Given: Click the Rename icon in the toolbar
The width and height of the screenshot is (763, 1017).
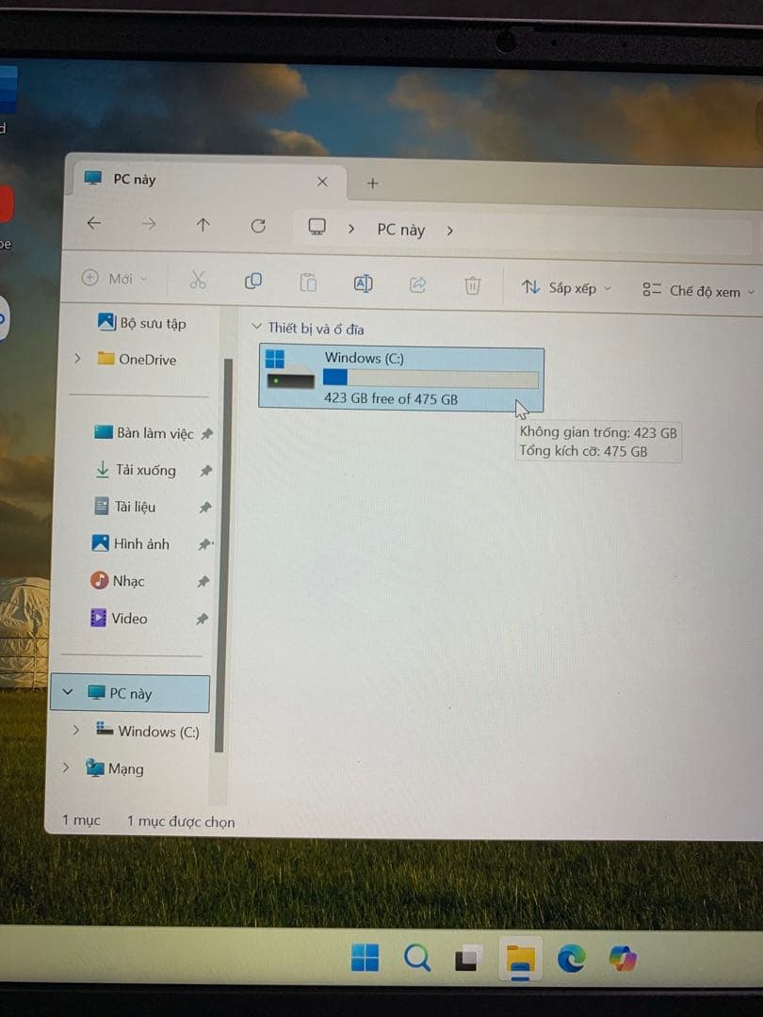Looking at the screenshot, I should [363, 282].
